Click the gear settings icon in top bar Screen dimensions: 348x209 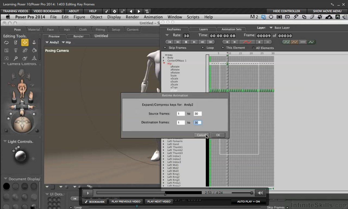(115, 11)
